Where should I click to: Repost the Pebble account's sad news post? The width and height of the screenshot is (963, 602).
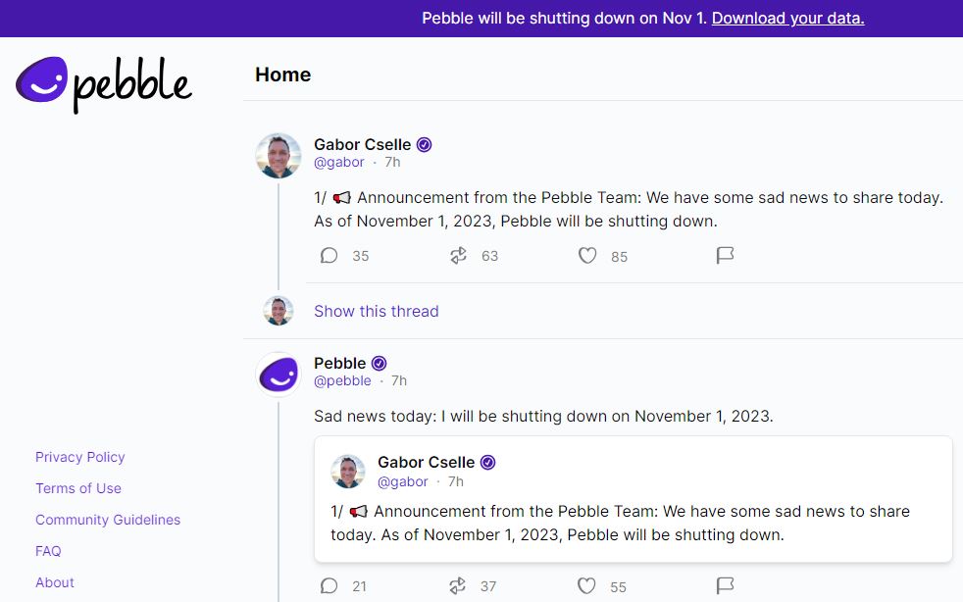[x=458, y=586]
